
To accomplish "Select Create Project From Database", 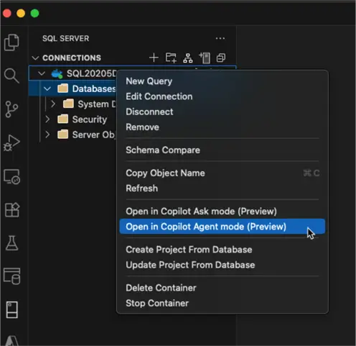I will (x=222, y=250).
